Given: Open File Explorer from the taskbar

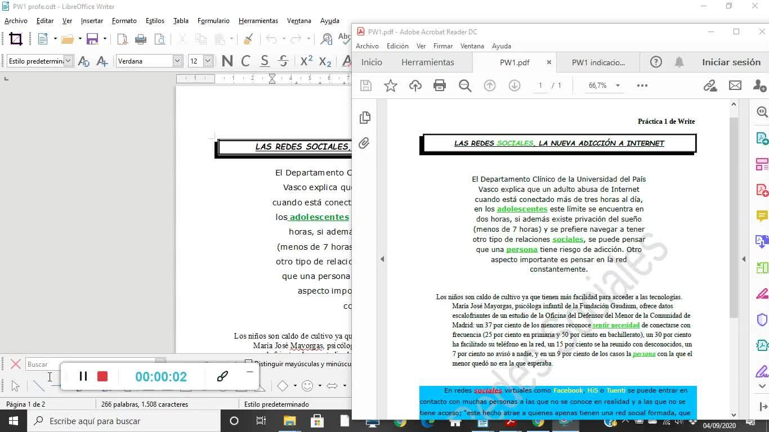Looking at the screenshot, I should coord(289,421).
